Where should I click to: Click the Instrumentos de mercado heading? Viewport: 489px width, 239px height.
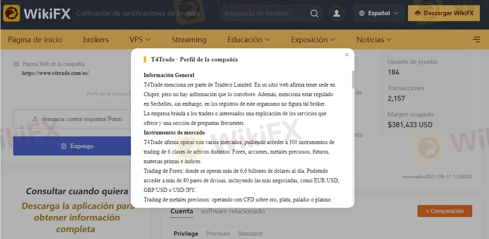click(x=174, y=133)
